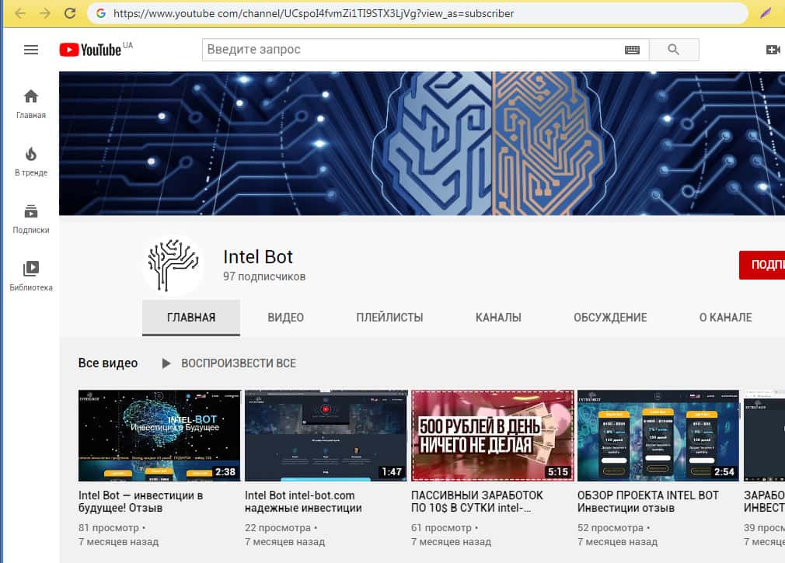The height and width of the screenshot is (563, 785).
Task: Click the create video camera icon
Action: coord(773,50)
